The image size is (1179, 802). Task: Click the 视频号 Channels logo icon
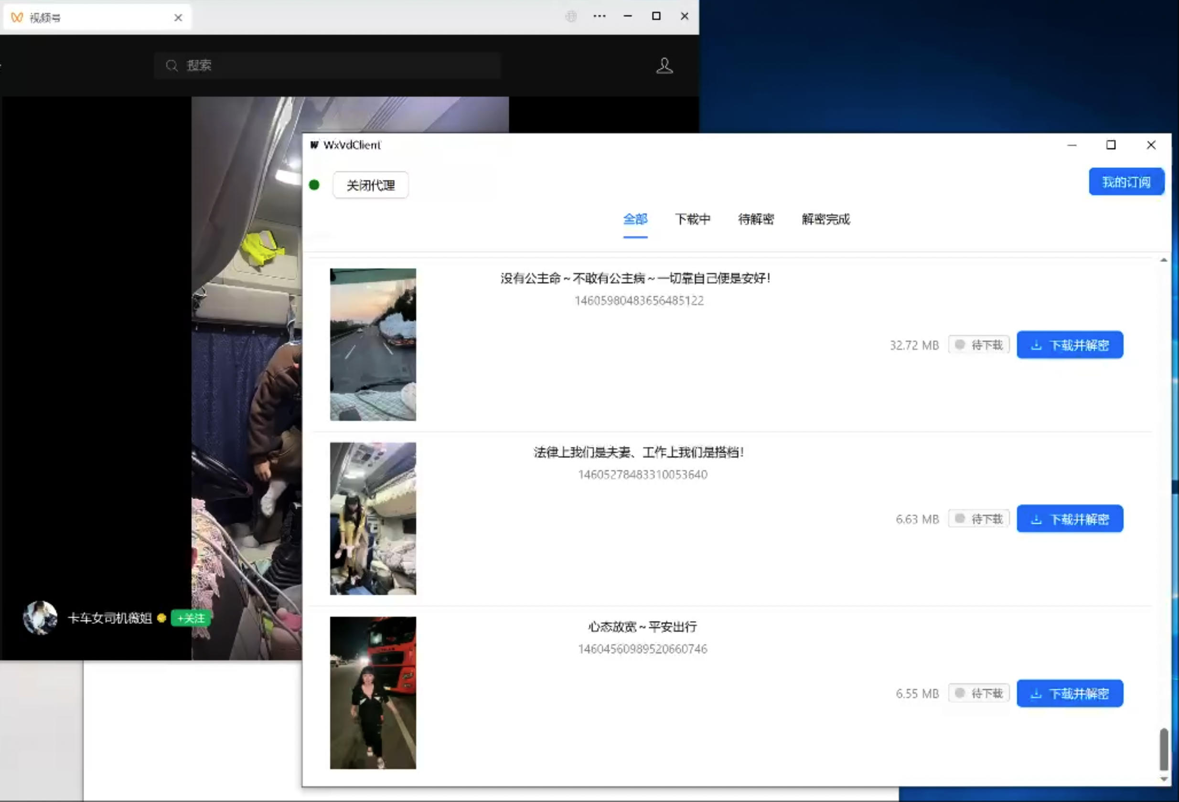[x=16, y=17]
